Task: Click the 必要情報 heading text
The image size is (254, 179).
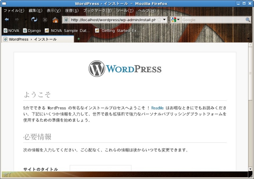Action: tap(37, 137)
